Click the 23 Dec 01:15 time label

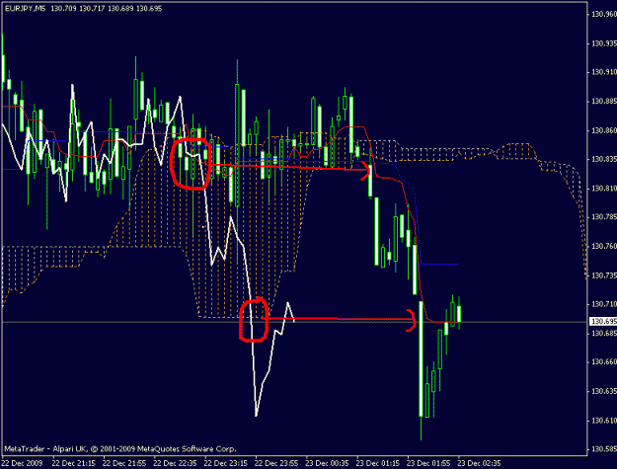378,463
